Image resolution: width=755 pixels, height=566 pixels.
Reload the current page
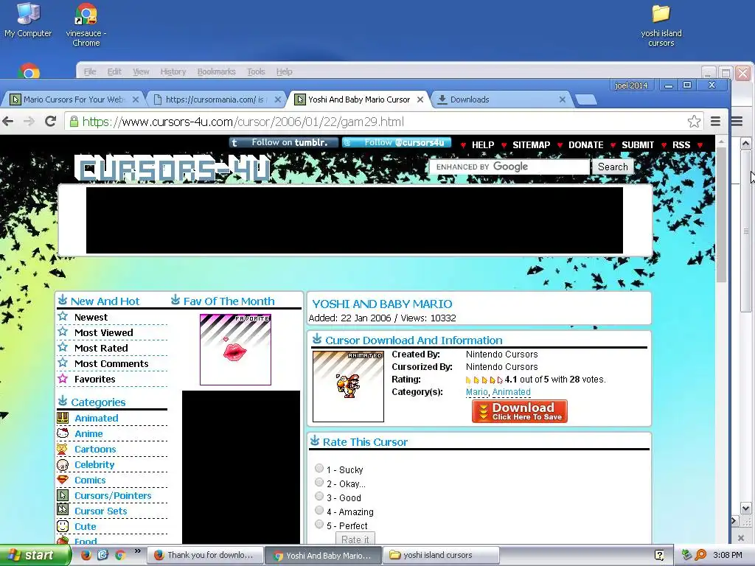tap(51, 122)
